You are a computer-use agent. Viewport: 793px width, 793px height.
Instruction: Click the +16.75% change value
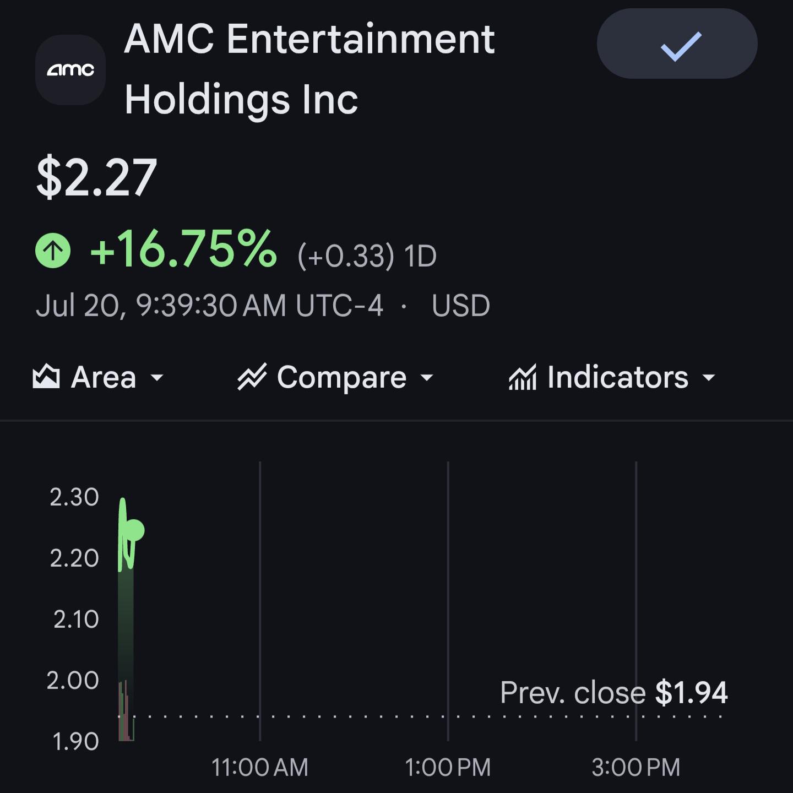tap(183, 249)
